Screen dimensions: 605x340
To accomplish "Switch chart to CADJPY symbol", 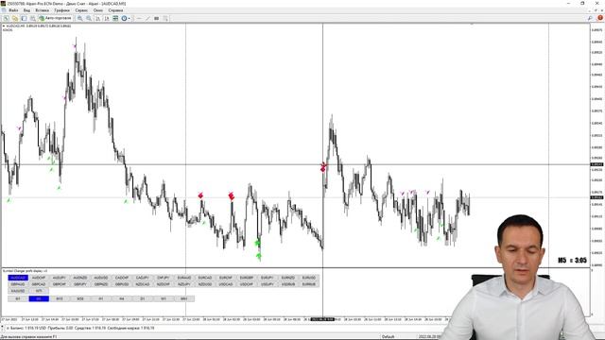I will [143, 278].
